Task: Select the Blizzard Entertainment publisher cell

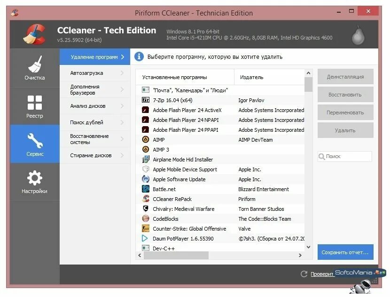Action: pos(264,189)
